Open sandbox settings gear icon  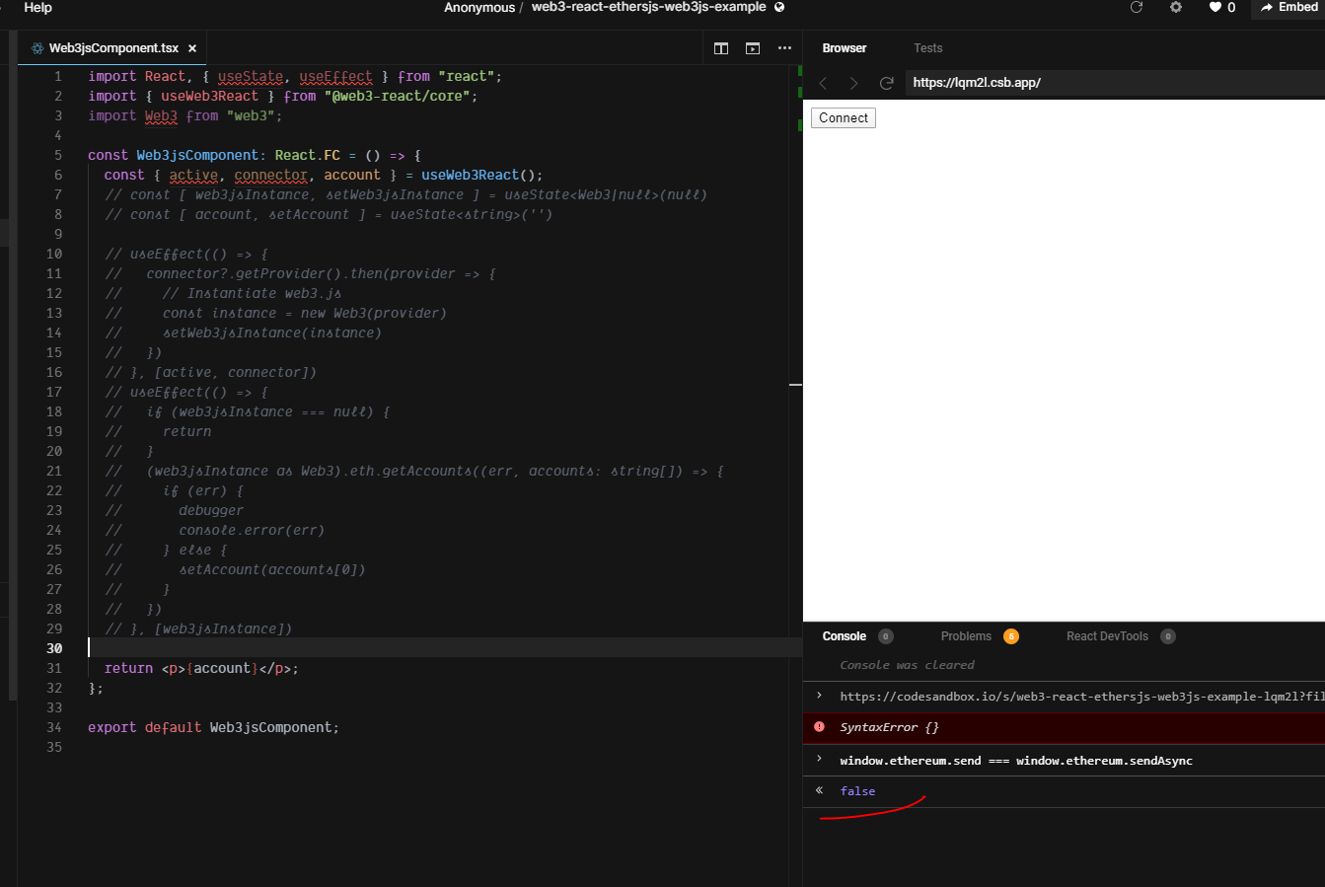(1176, 7)
